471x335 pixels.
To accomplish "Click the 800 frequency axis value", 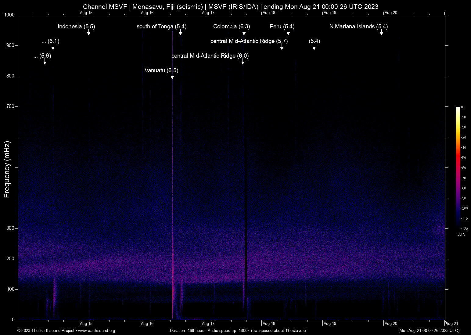I will pos(11,76).
